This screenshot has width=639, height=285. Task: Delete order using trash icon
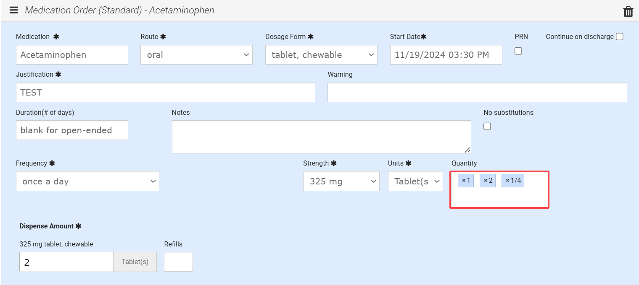coord(628,11)
